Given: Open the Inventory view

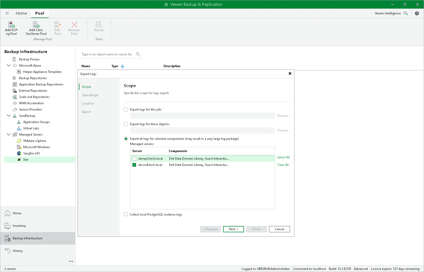Looking at the screenshot, I should coord(19,226).
